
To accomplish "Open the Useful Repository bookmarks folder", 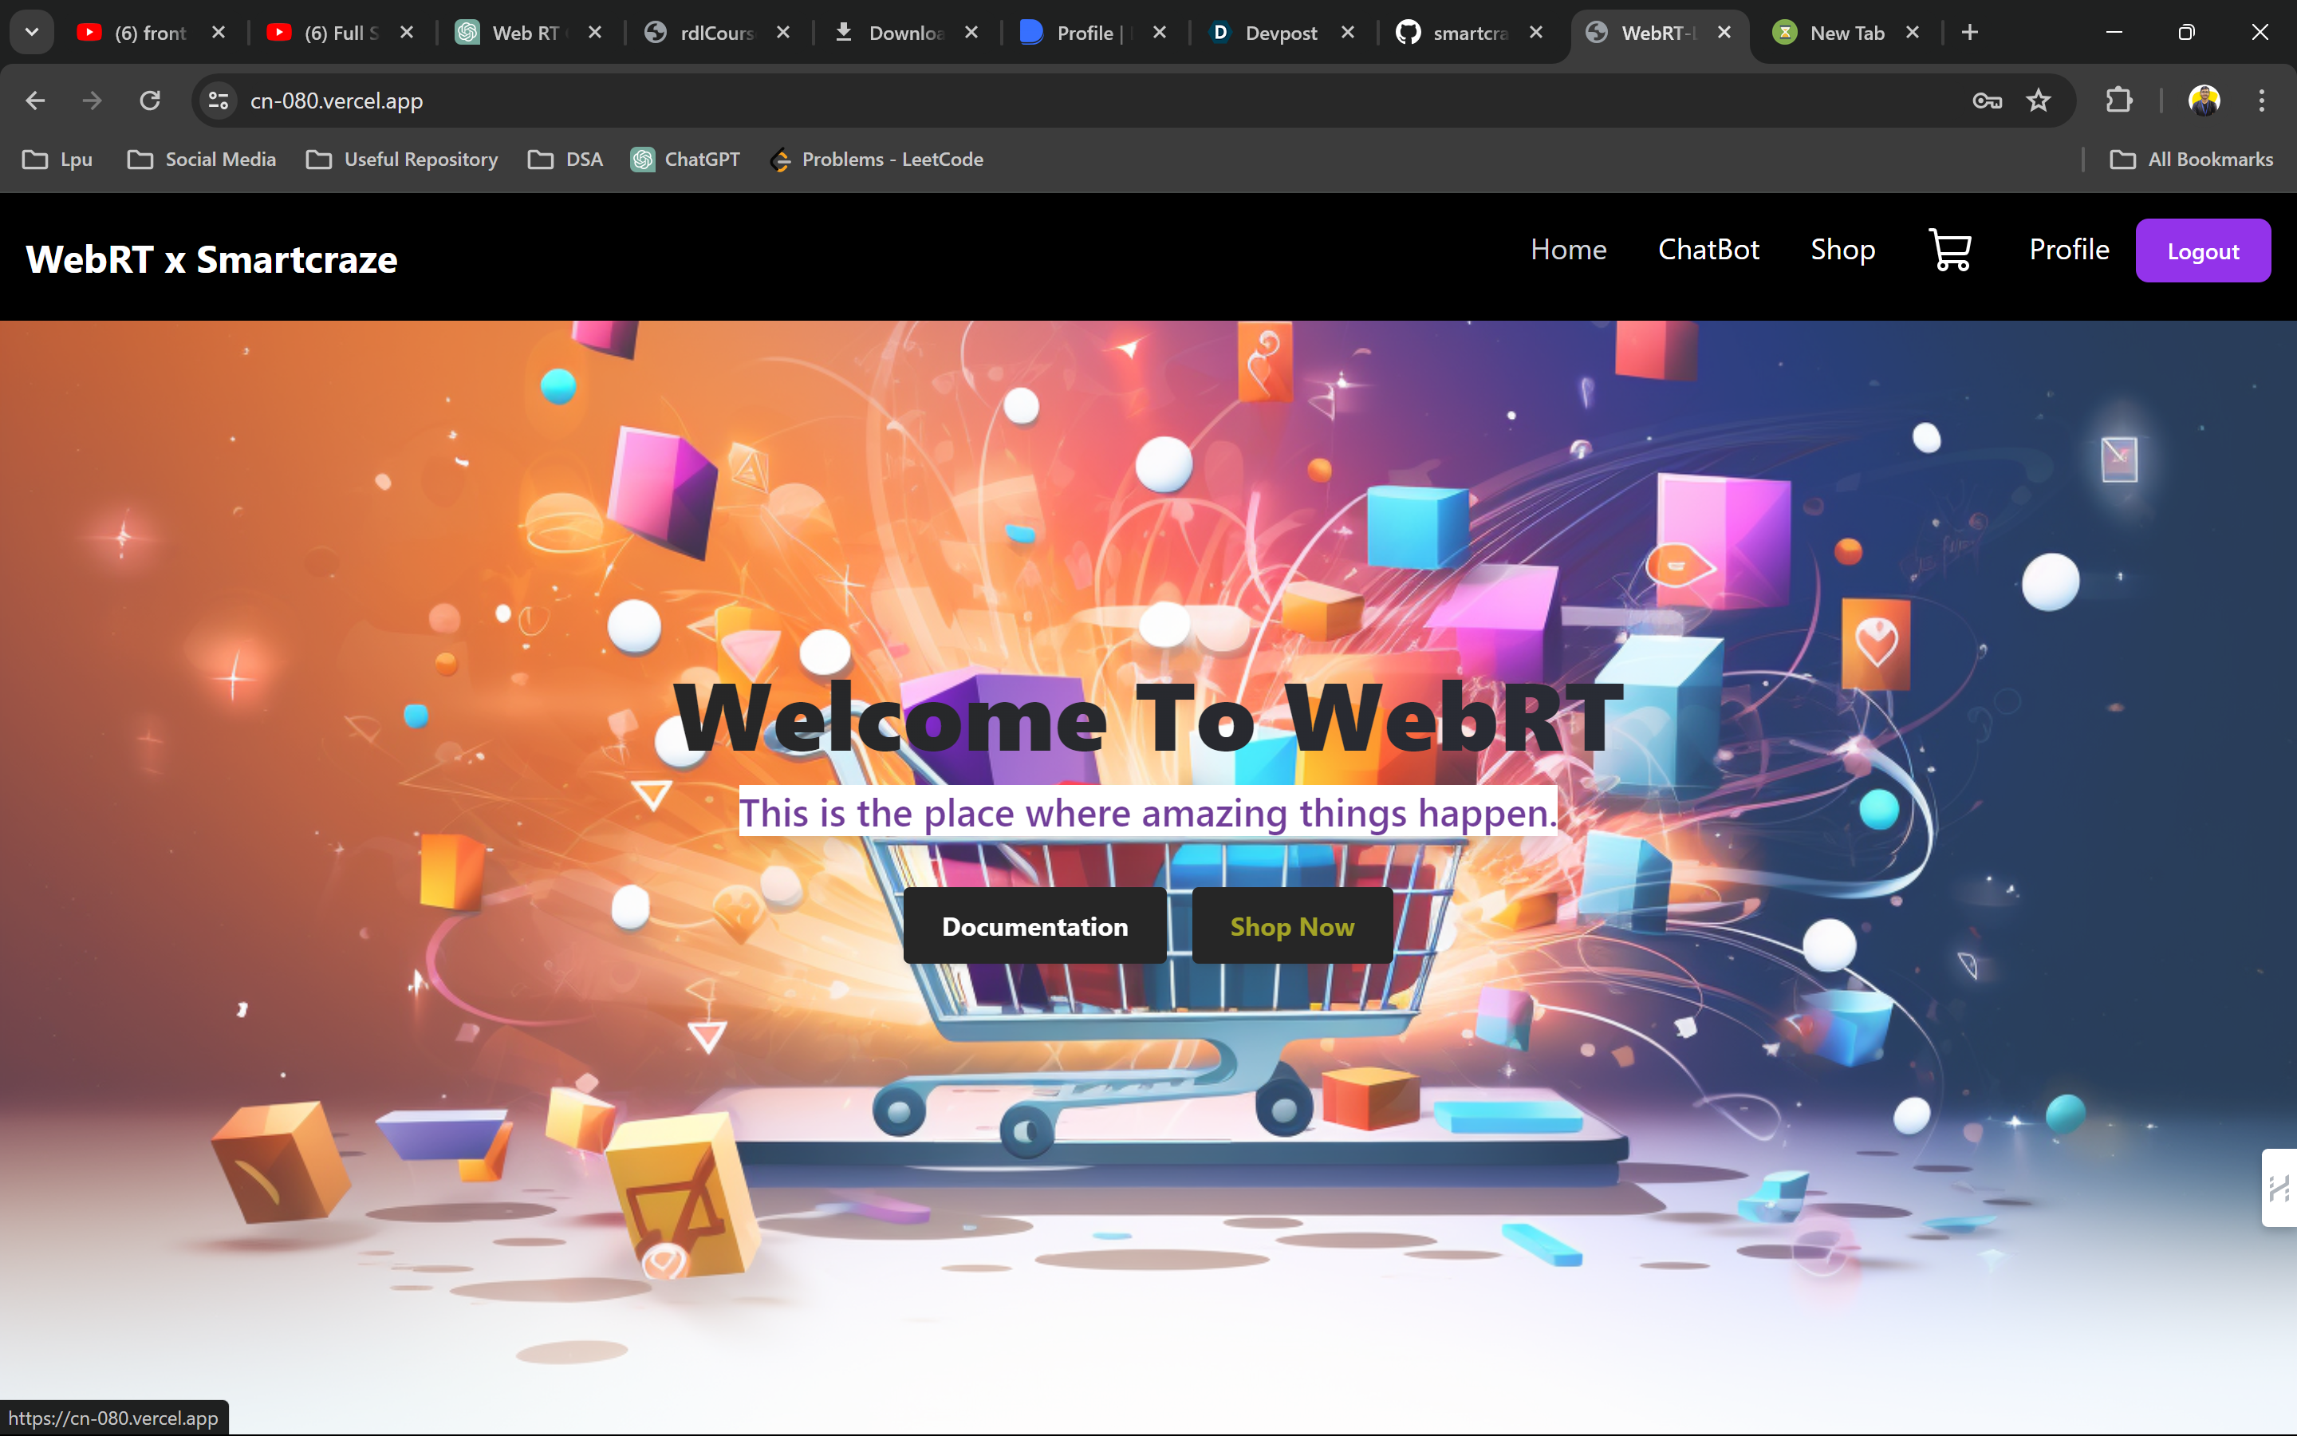I will click(403, 160).
